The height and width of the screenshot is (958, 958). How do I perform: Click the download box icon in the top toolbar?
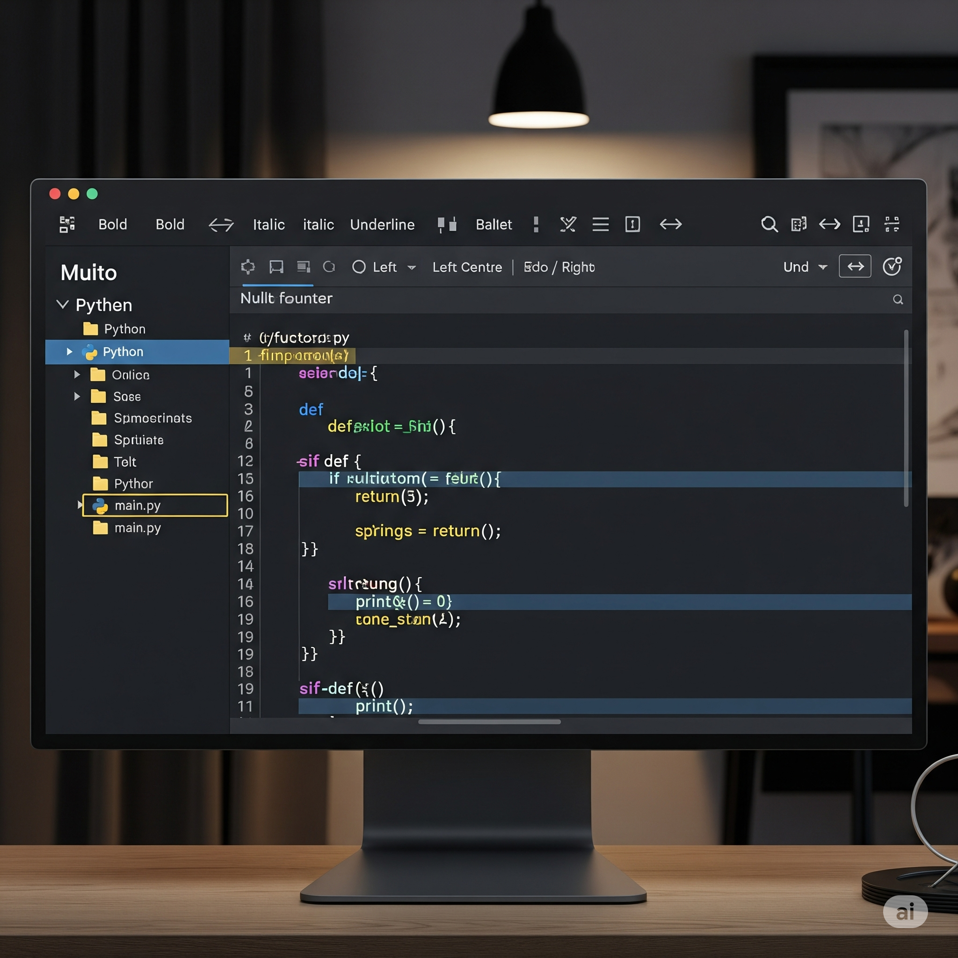pos(861,224)
